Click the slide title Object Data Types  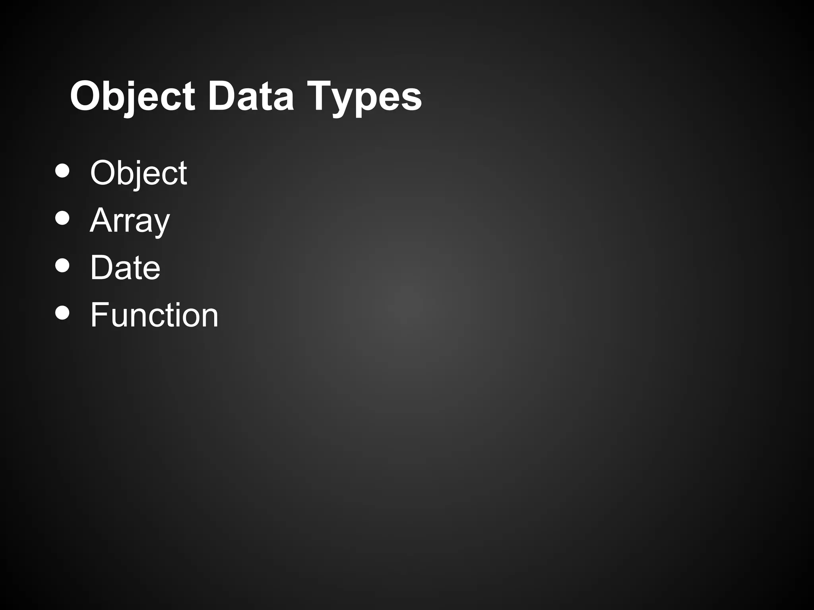tap(246, 97)
